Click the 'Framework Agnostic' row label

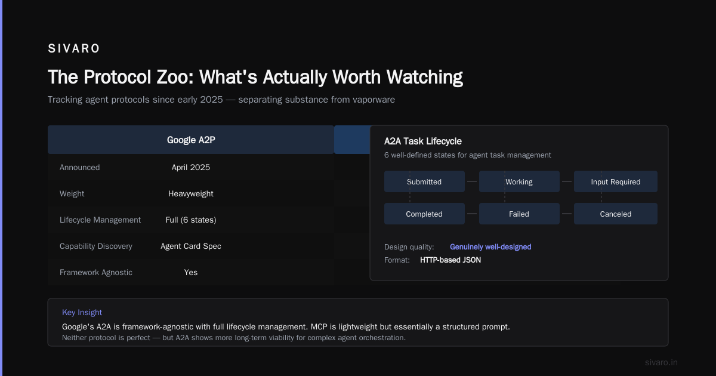(x=96, y=272)
